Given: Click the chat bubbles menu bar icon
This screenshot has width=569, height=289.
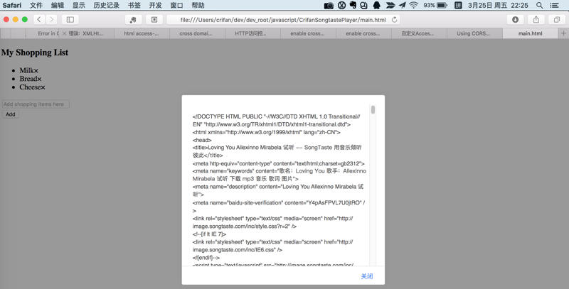Looking at the screenshot, I should [364, 5].
